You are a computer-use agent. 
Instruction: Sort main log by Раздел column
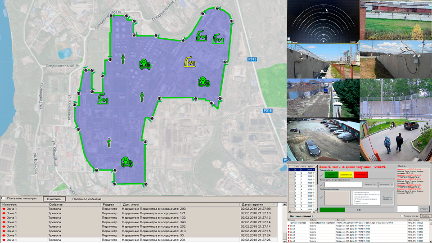coord(111,204)
